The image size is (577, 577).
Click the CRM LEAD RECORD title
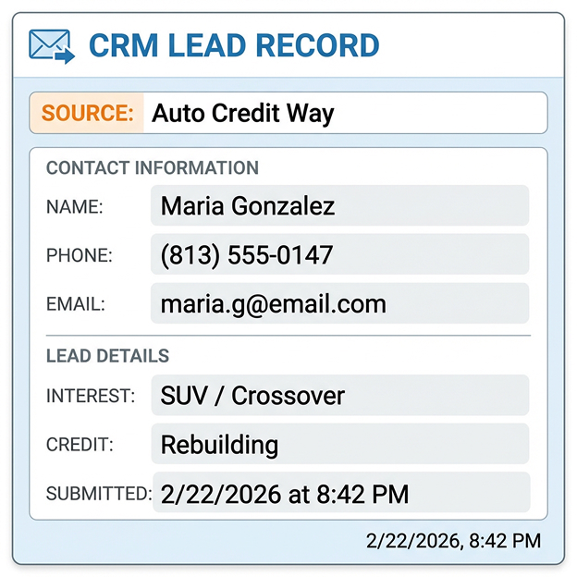pos(234,45)
